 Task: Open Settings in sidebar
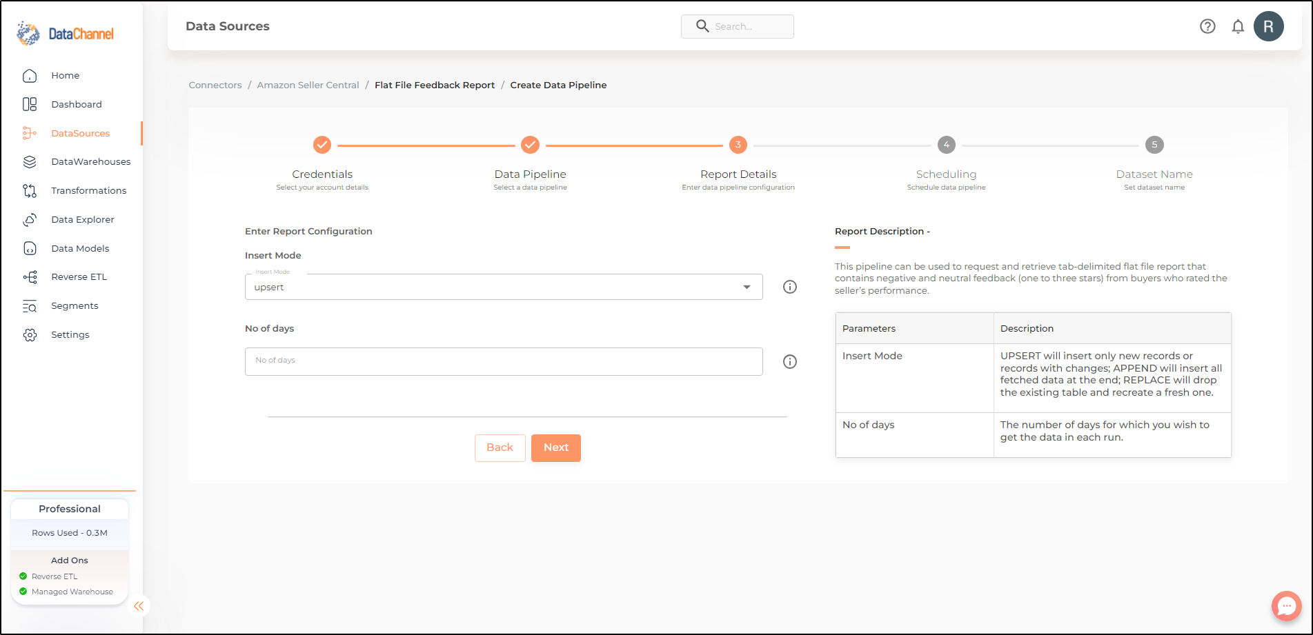(x=70, y=334)
